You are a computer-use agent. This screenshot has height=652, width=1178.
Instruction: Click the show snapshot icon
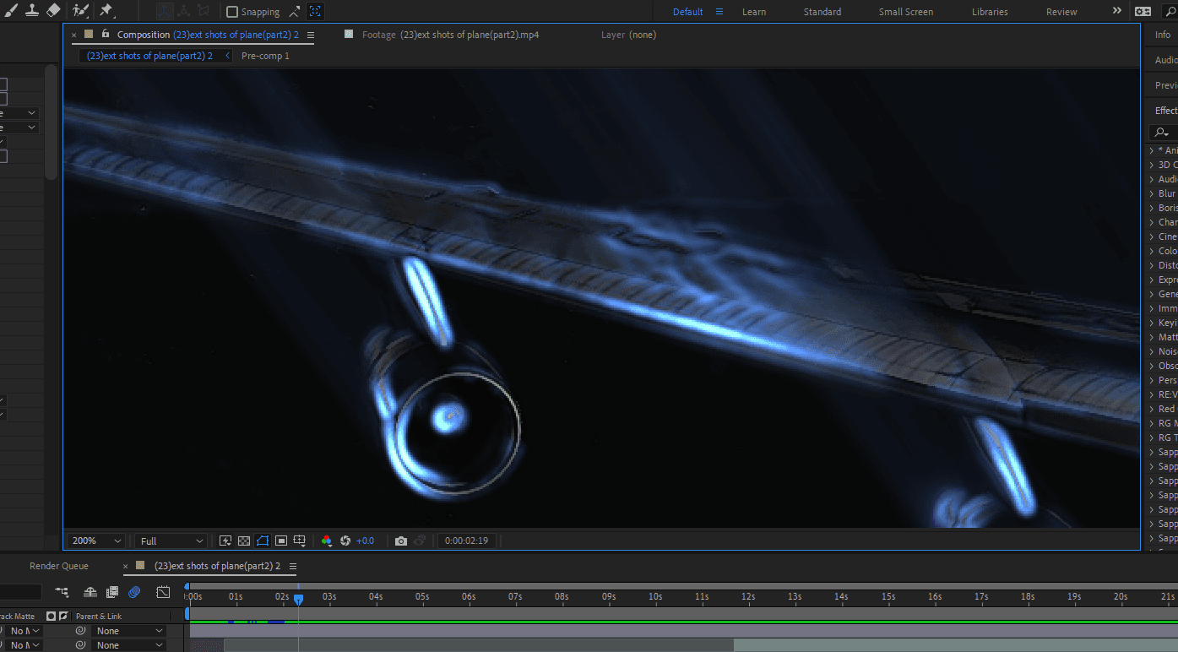[421, 541]
